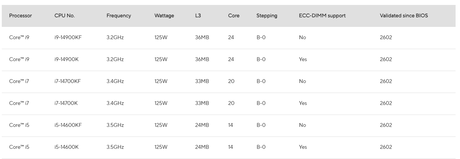This screenshot has height=159, width=460.
Task: Select the Frequency column header
Action: point(119,16)
